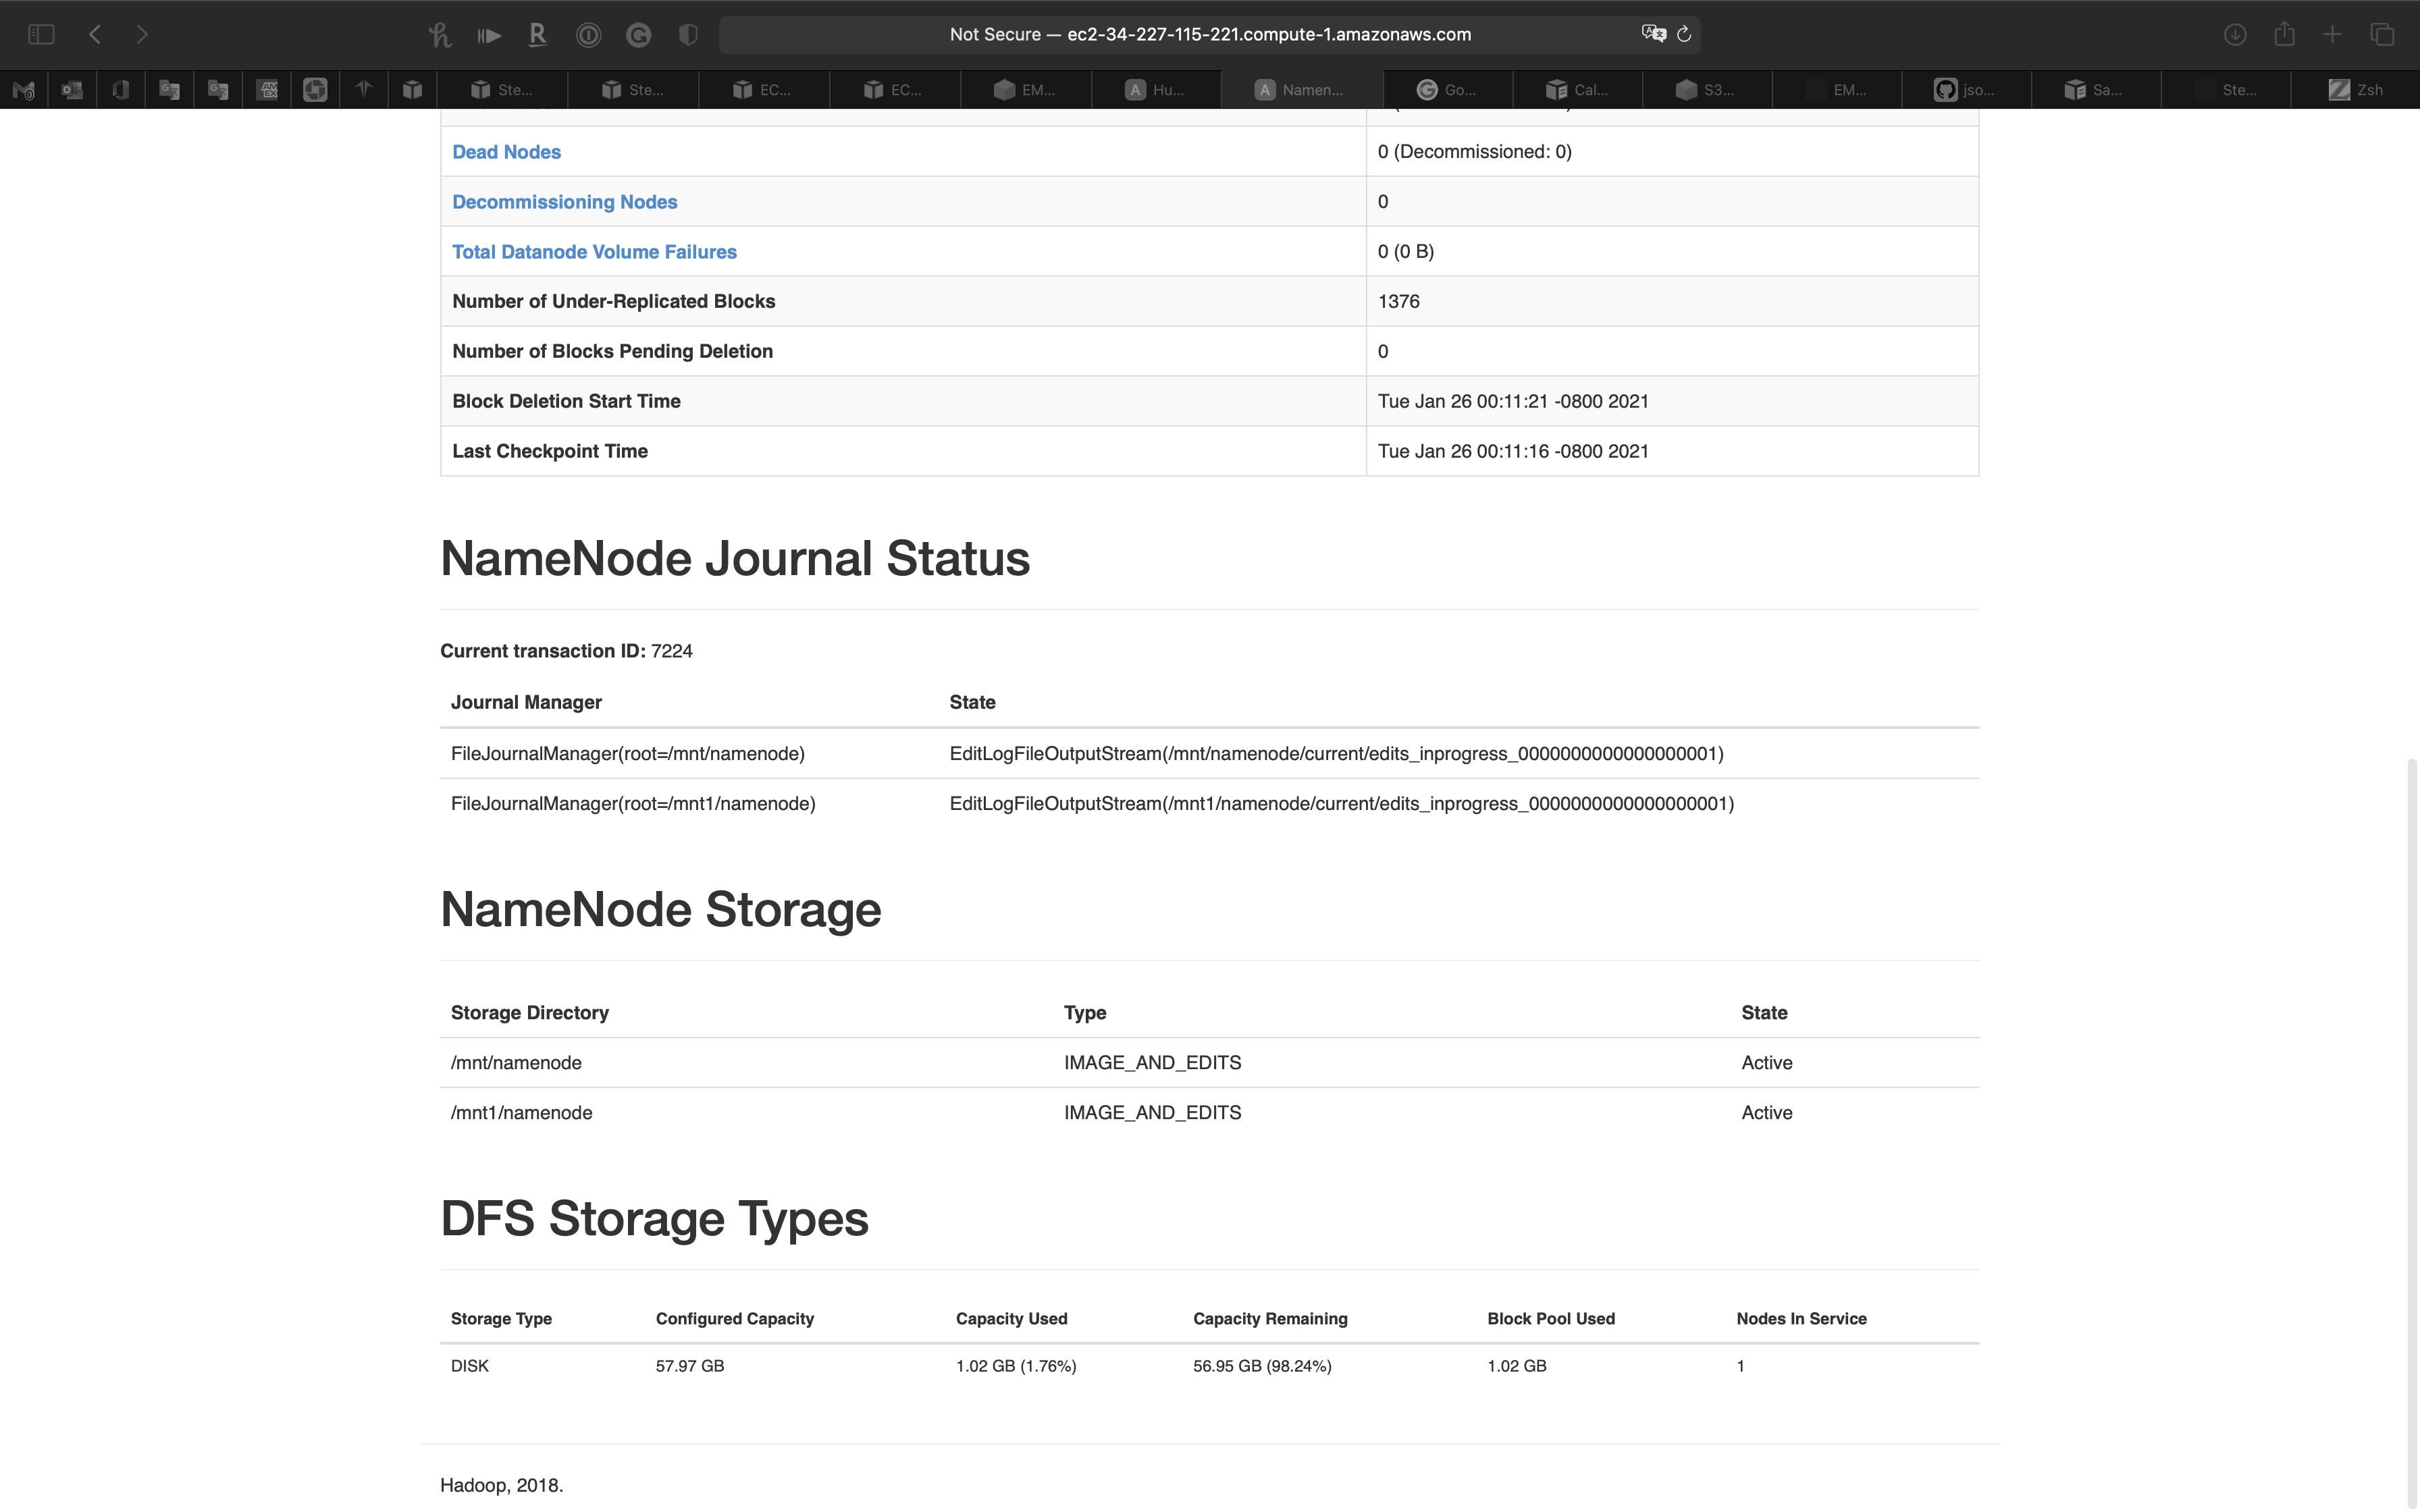Reload the current page
The width and height of the screenshot is (2420, 1512).
pos(1684,34)
